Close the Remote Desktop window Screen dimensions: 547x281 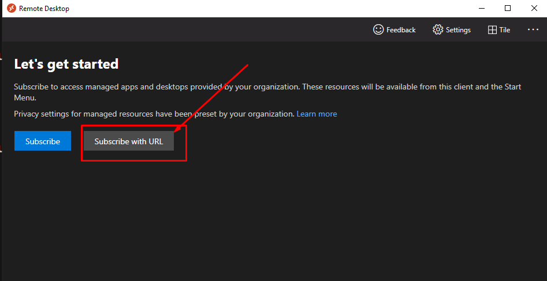[x=534, y=9]
